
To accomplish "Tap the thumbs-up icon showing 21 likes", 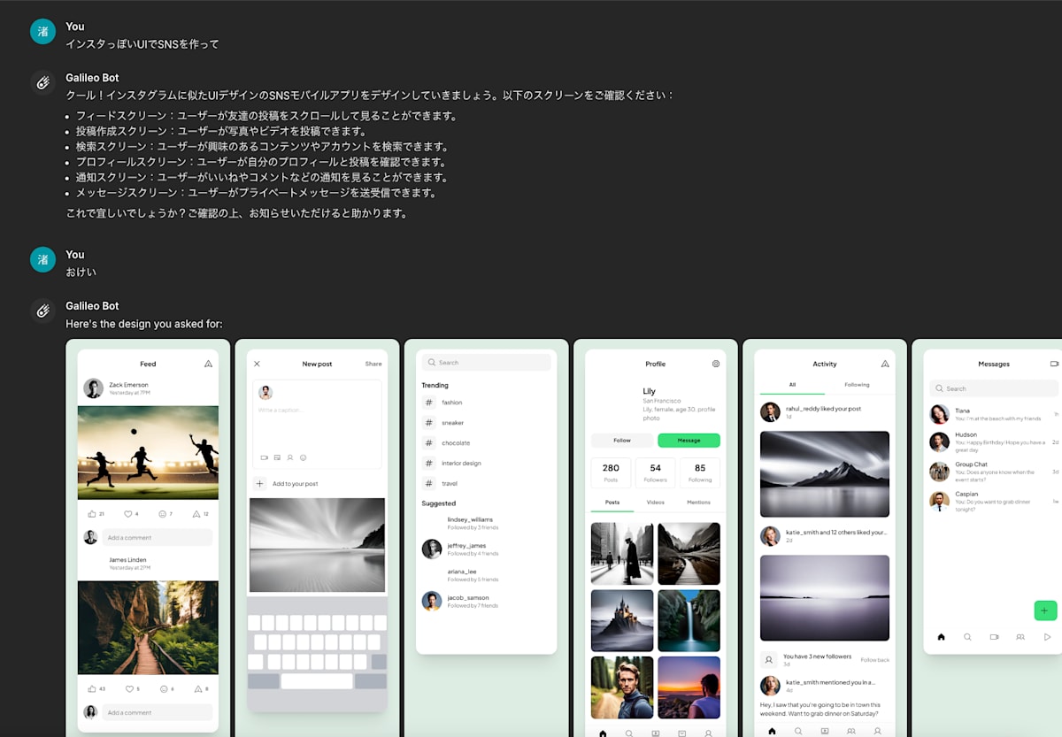I will point(92,513).
